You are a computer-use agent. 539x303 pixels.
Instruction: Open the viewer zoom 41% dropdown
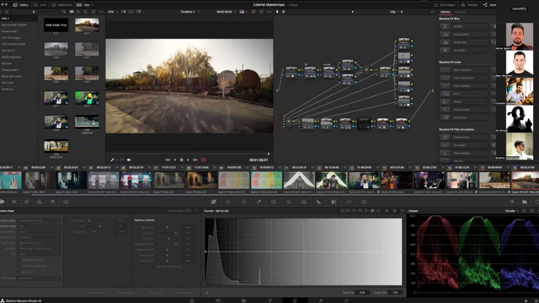tap(113, 12)
